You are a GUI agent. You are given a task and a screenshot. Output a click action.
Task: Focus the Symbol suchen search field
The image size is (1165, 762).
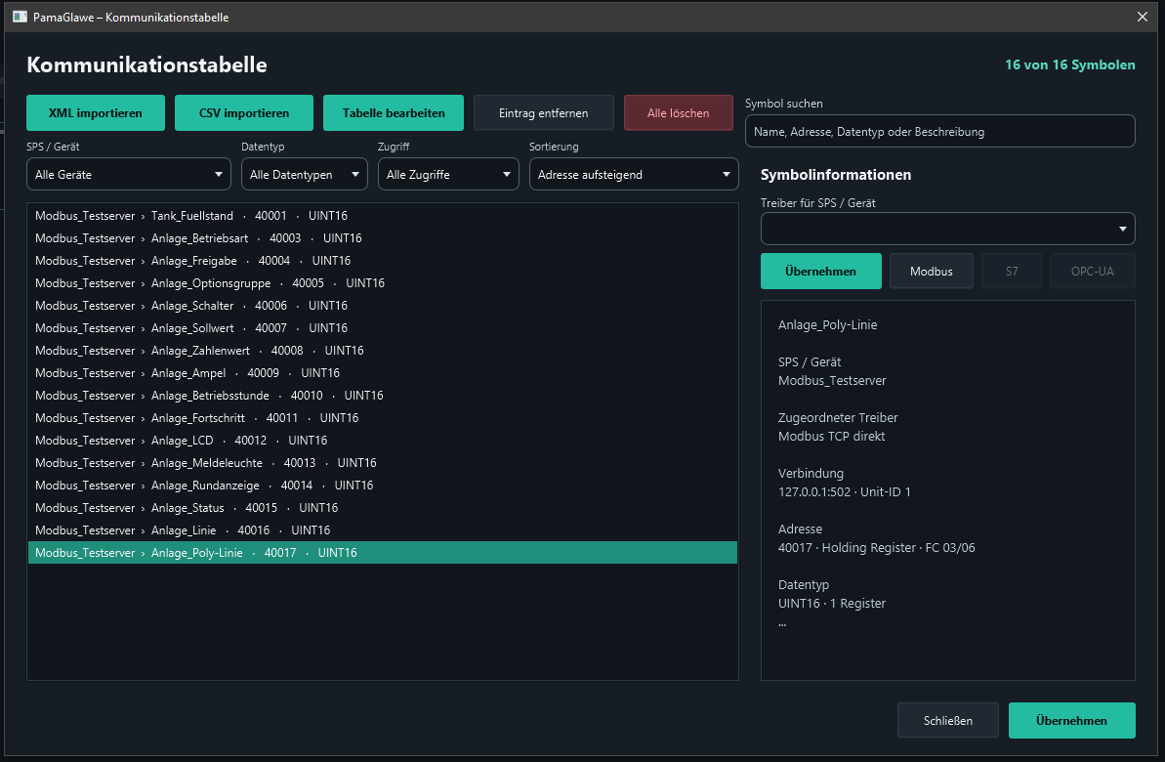pos(939,132)
